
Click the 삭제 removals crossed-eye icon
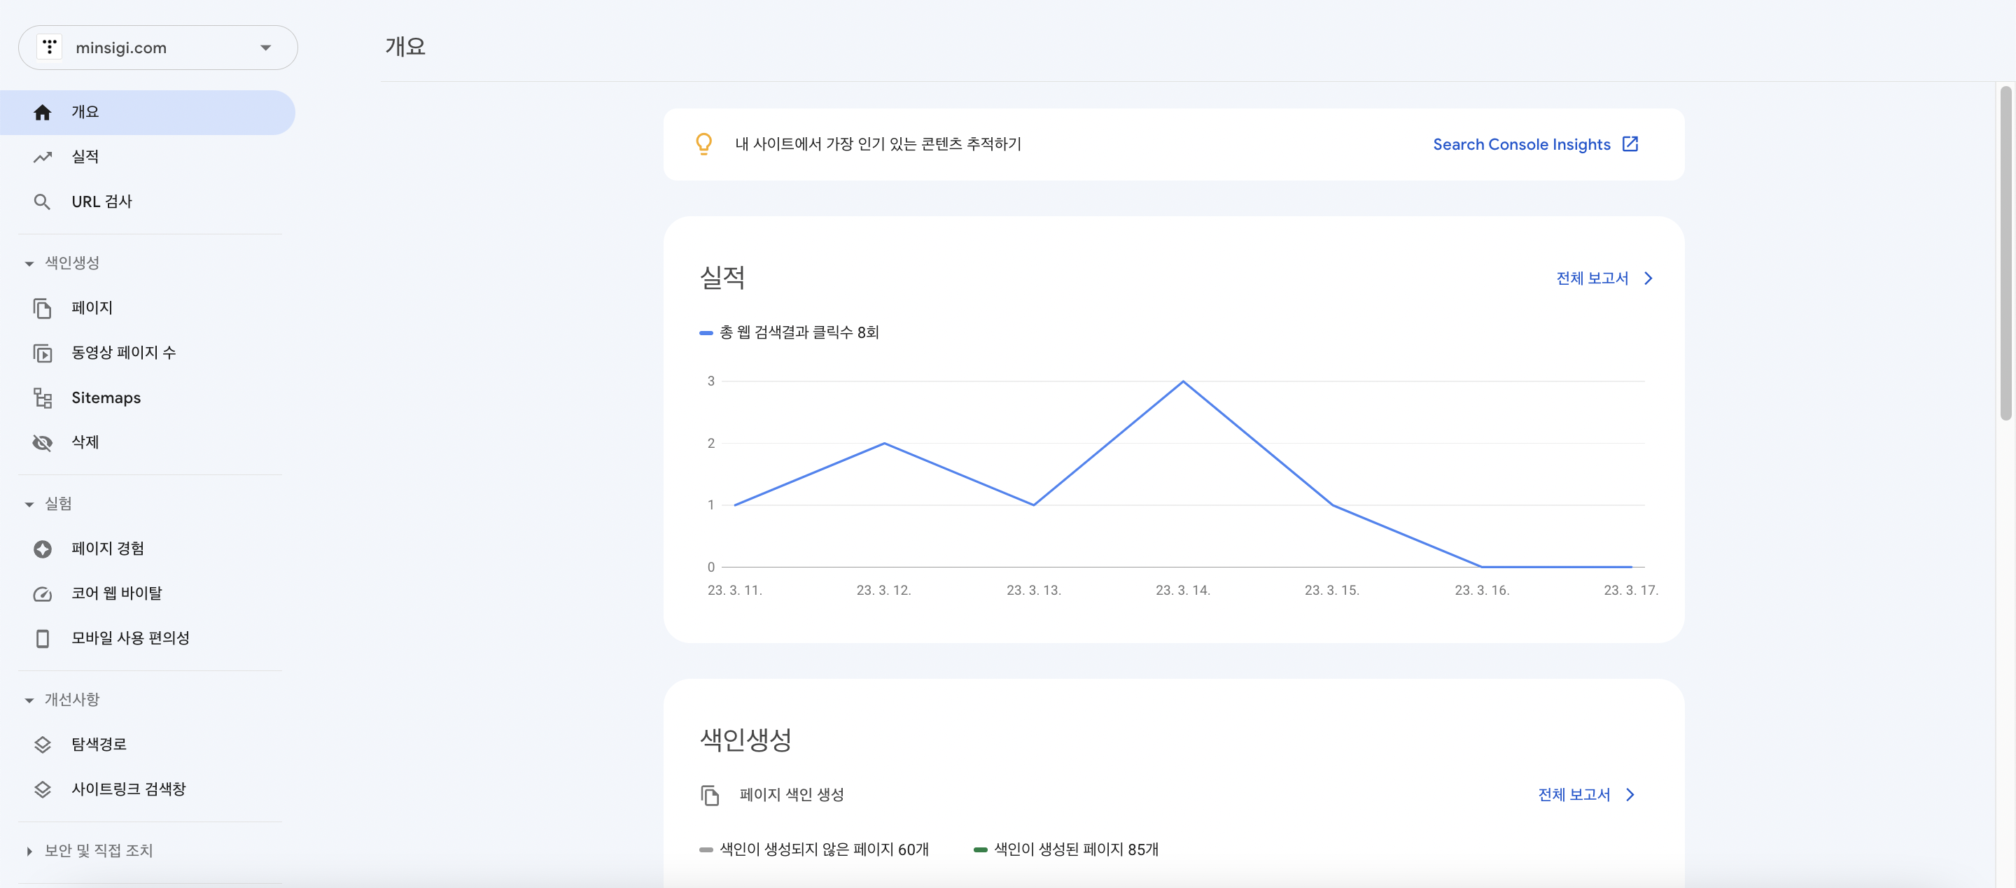(x=41, y=442)
